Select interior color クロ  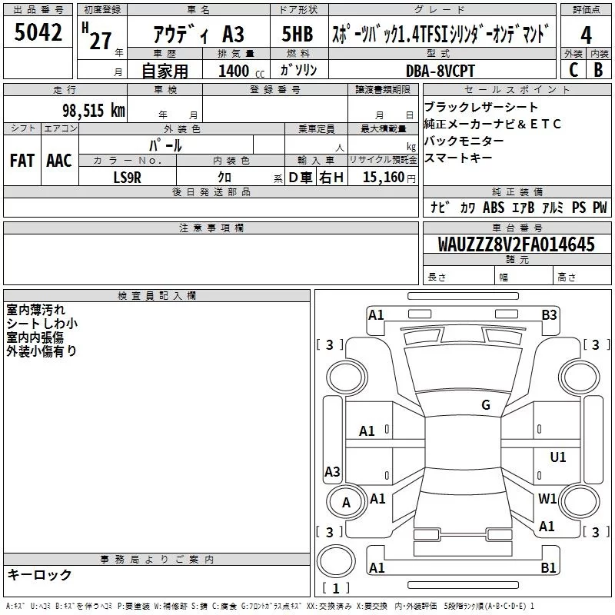point(224,178)
